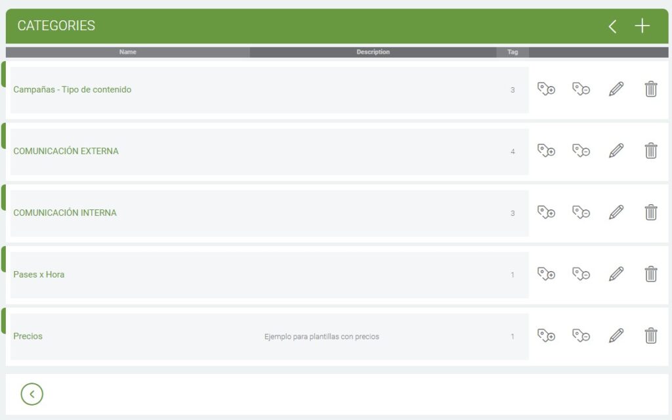Click the Tag column header
The width and height of the screenshot is (672, 420).
513,52
